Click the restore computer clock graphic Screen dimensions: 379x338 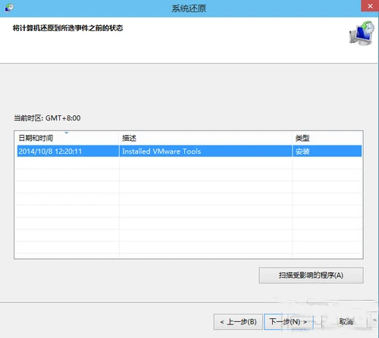pyautogui.click(x=362, y=33)
